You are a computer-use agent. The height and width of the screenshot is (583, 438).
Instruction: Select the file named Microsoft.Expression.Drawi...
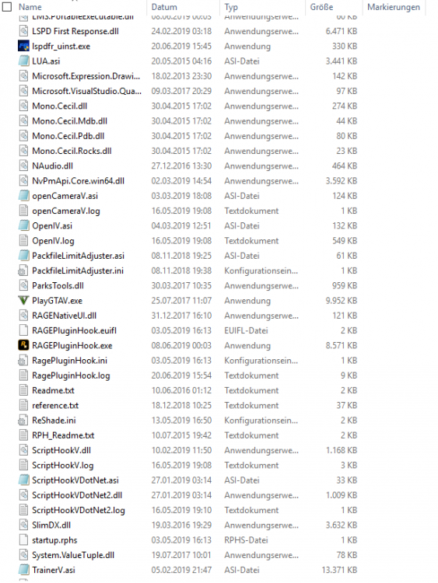point(86,76)
